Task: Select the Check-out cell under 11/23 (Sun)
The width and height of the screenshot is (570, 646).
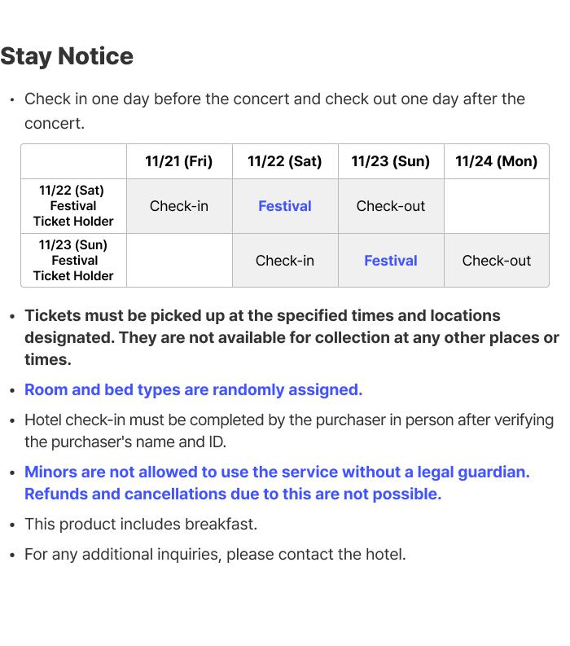Action: (391, 206)
